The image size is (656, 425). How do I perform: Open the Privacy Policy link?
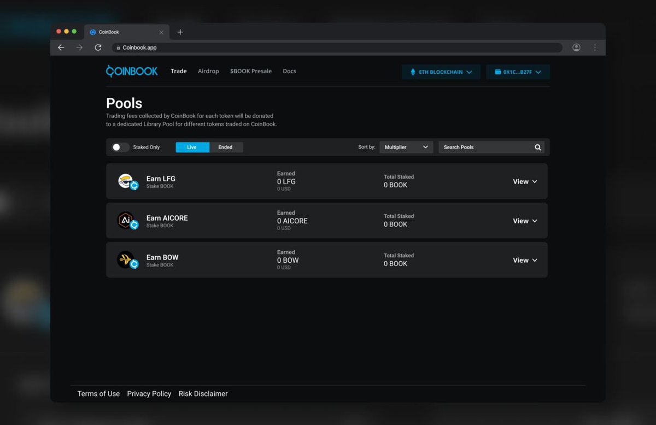coord(149,394)
